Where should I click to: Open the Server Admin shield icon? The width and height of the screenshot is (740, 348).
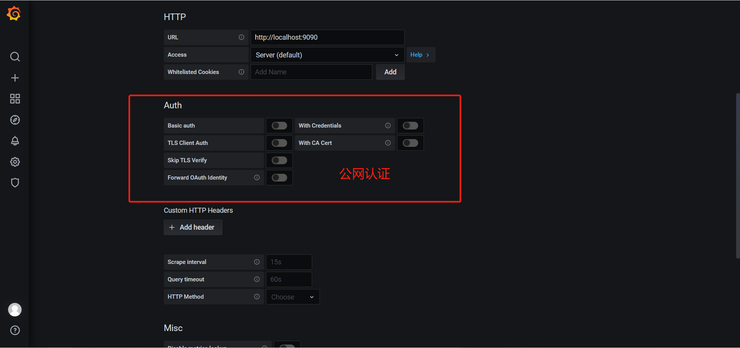click(15, 183)
